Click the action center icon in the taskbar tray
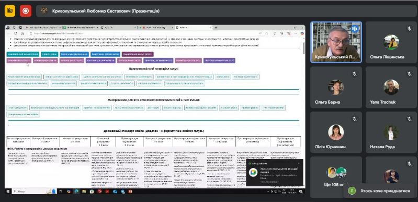 pos(300,192)
